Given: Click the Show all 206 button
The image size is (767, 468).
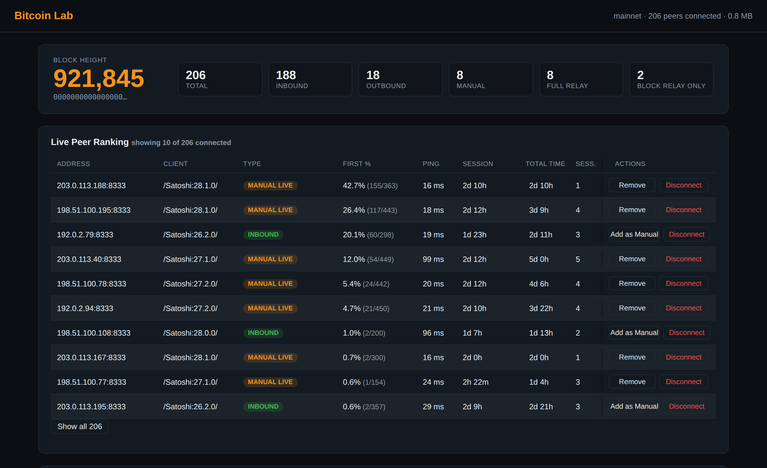Looking at the screenshot, I should click(80, 427).
